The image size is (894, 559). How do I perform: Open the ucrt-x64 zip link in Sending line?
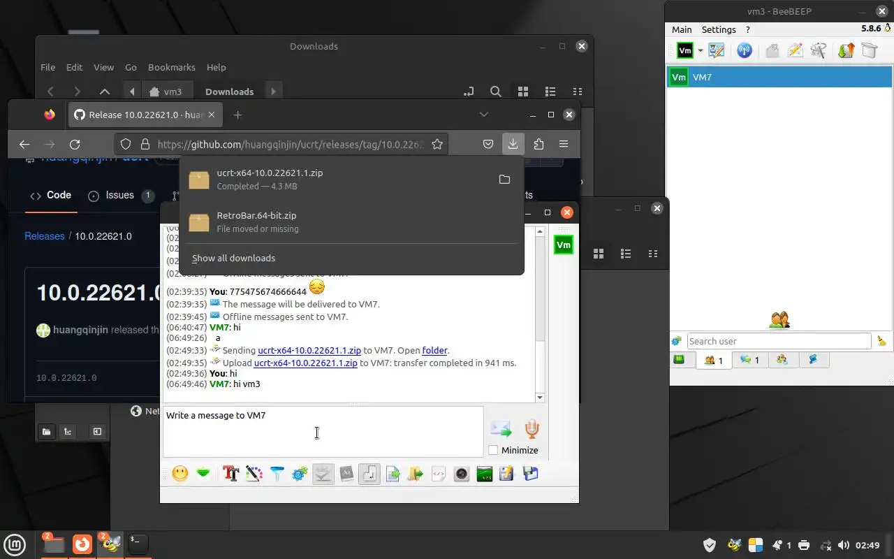pyautogui.click(x=309, y=350)
